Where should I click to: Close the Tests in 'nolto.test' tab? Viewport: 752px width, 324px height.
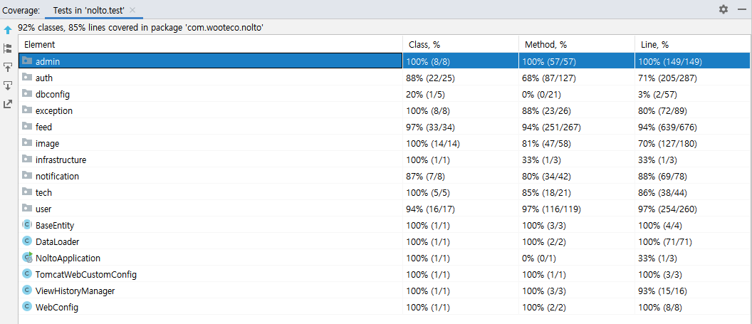132,10
